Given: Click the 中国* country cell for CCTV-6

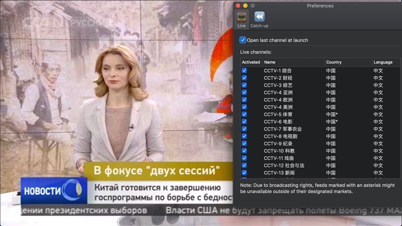Looking at the screenshot, I should point(332,122).
